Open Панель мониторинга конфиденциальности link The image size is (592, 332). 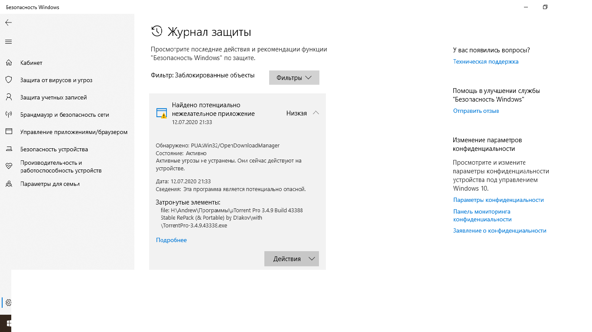click(x=482, y=215)
